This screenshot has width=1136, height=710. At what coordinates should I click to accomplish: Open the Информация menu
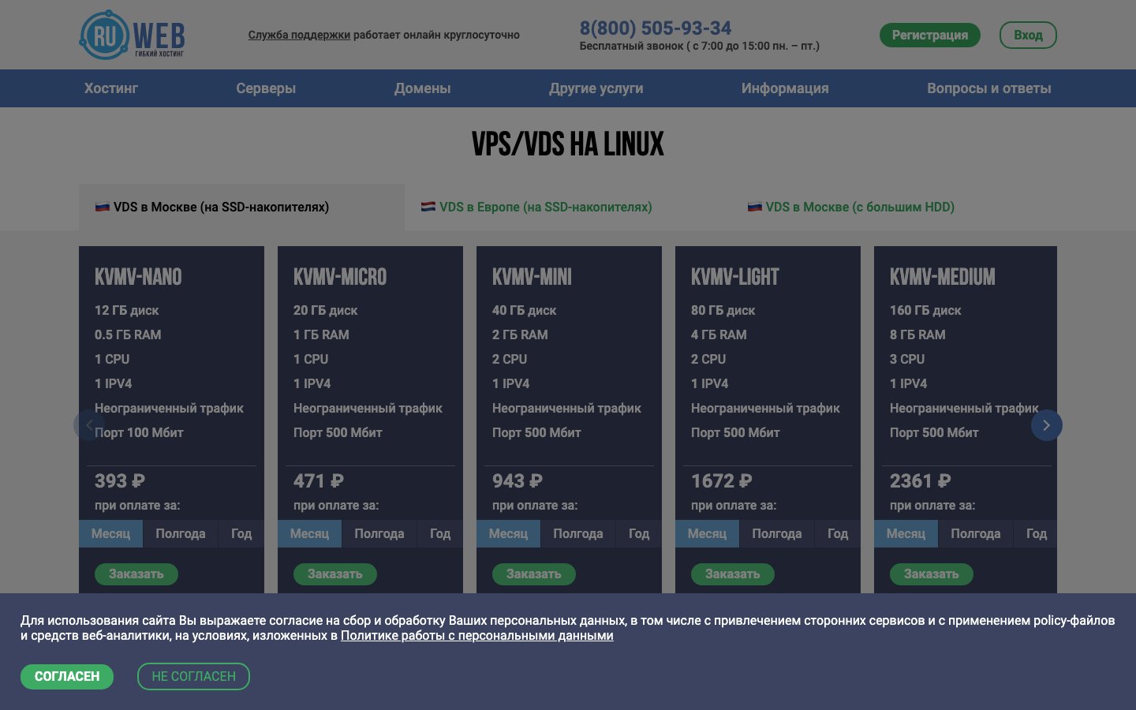click(x=785, y=88)
